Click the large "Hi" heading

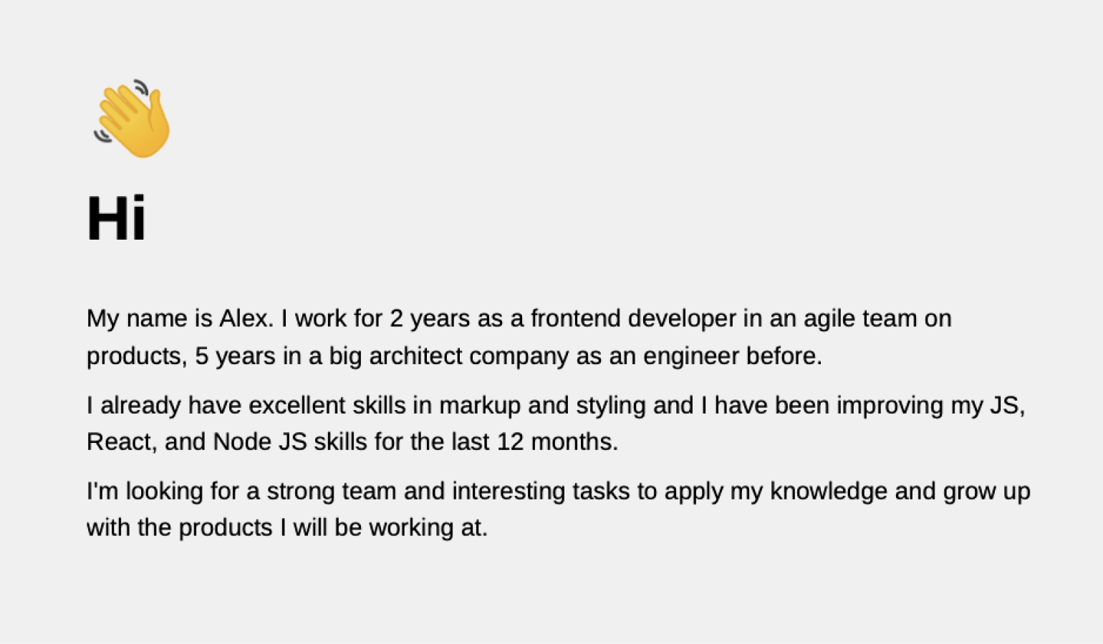click(x=116, y=218)
